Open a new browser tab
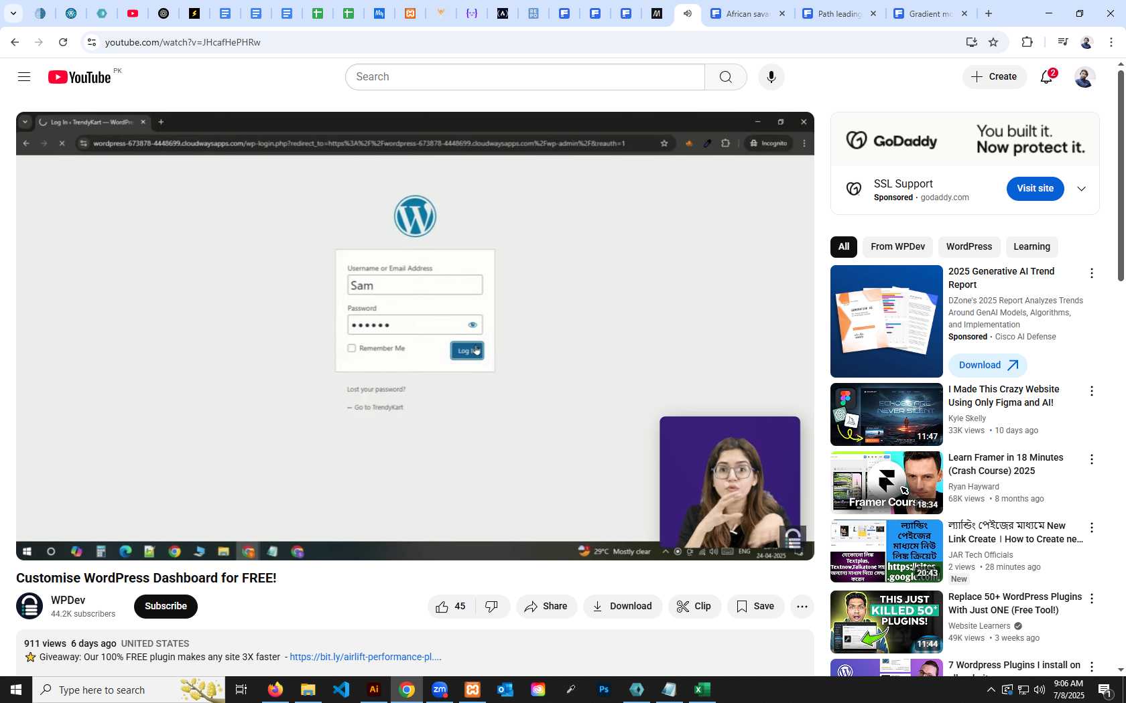 [989, 13]
